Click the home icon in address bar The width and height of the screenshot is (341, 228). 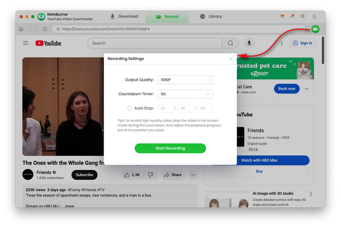tap(21, 29)
